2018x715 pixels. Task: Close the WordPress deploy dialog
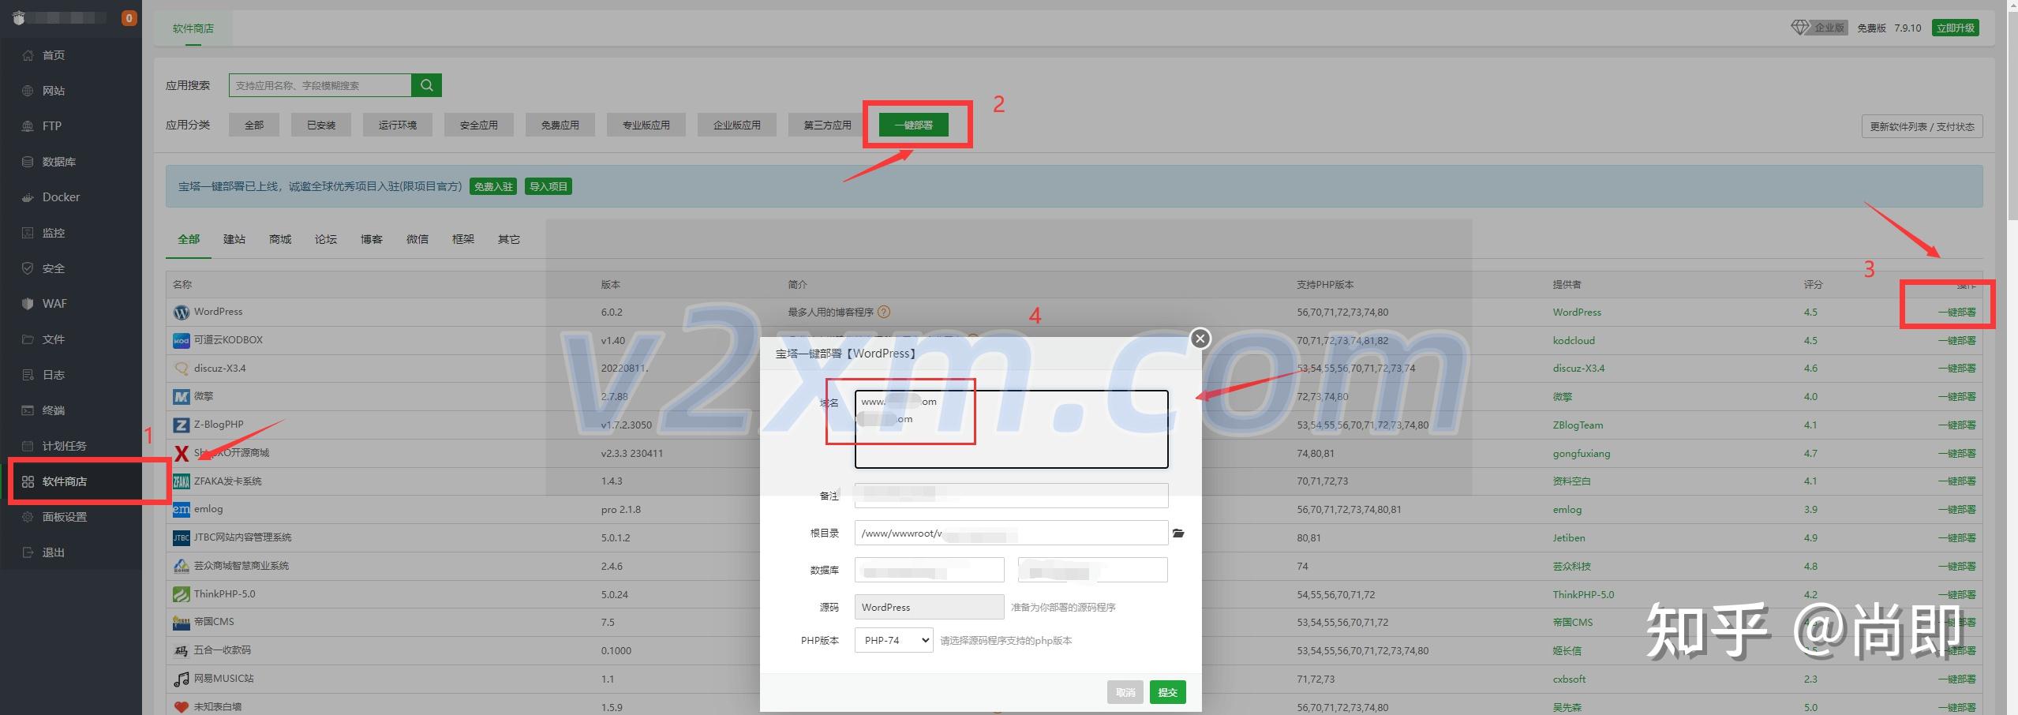[x=1200, y=339]
